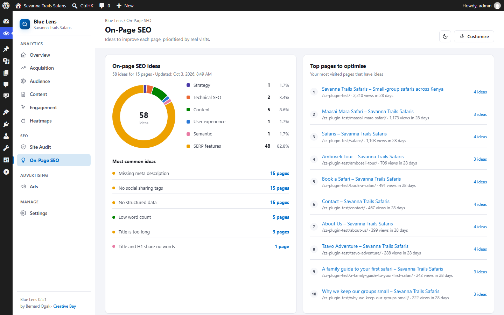This screenshot has height=315, width=504.
Task: Open "15 pages" for Missing meta description
Action: [x=280, y=173]
